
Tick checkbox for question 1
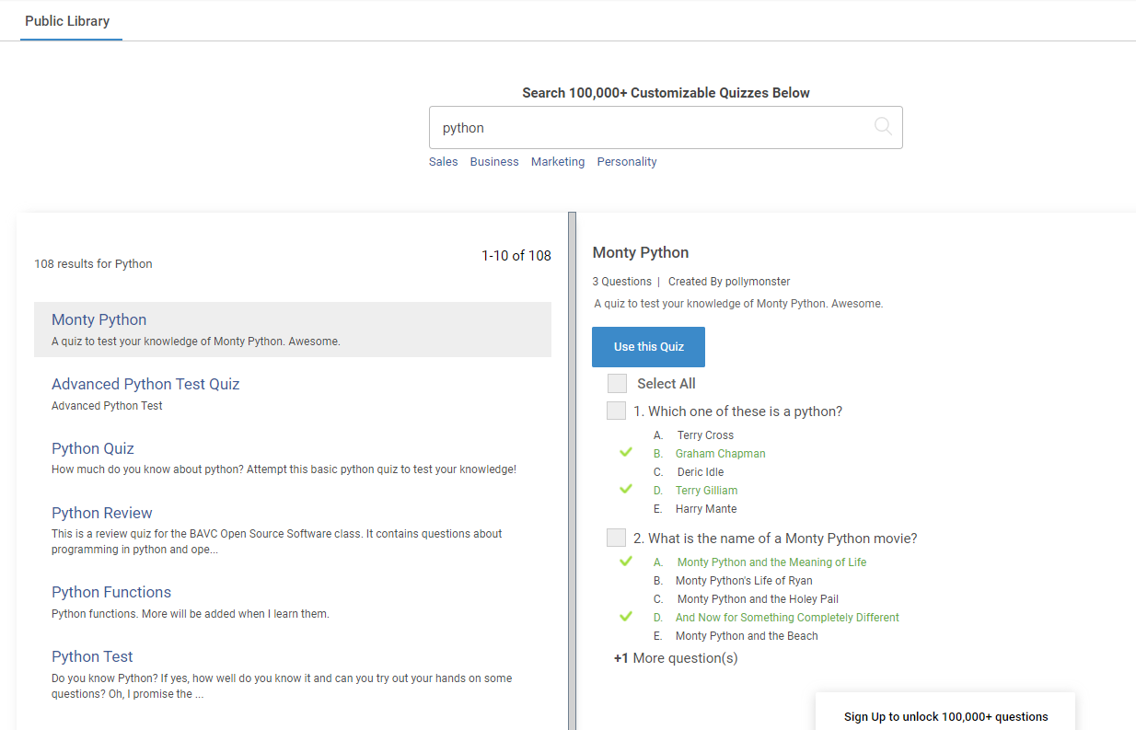616,411
